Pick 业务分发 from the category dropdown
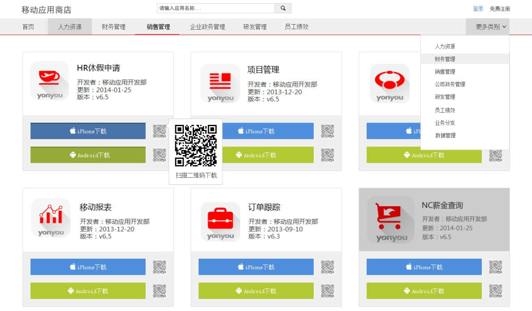Screen dimensions: 532x311 445,123
